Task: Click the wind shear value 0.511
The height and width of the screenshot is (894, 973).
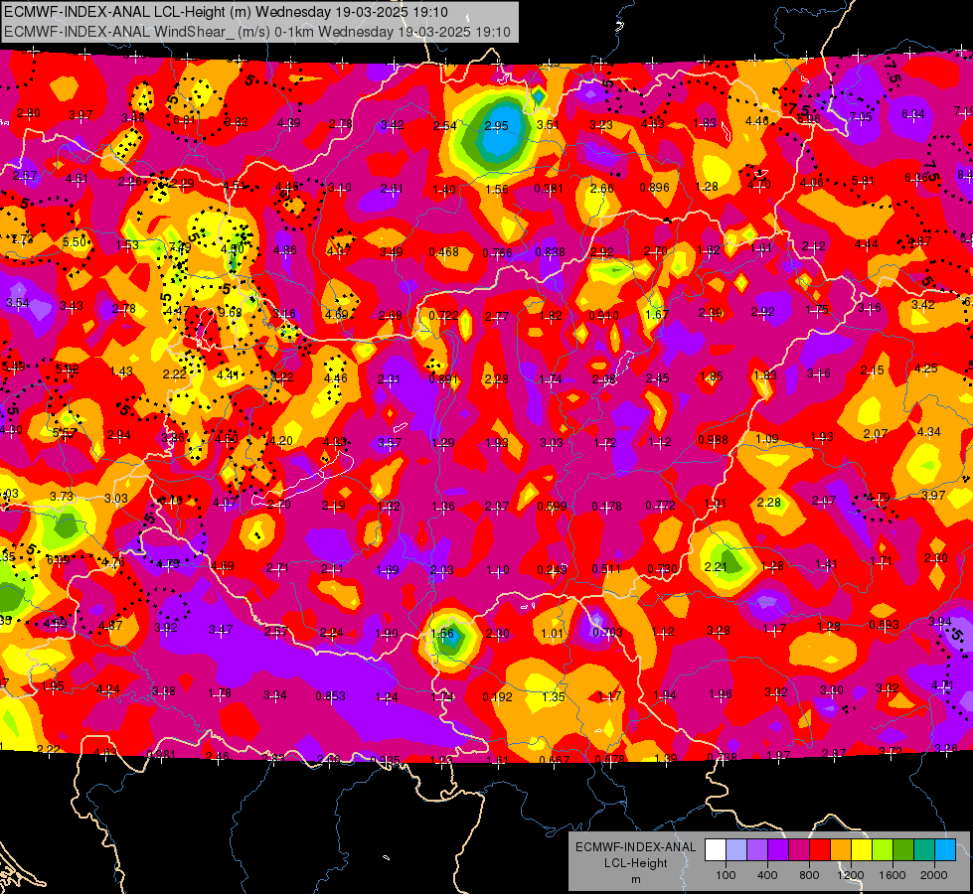Action: (x=606, y=569)
